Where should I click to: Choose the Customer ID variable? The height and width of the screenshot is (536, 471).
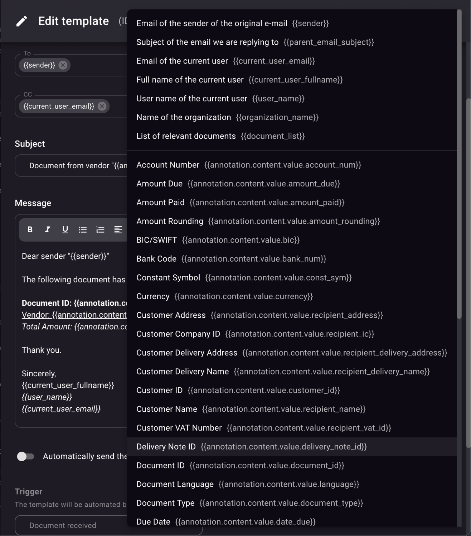point(292,390)
